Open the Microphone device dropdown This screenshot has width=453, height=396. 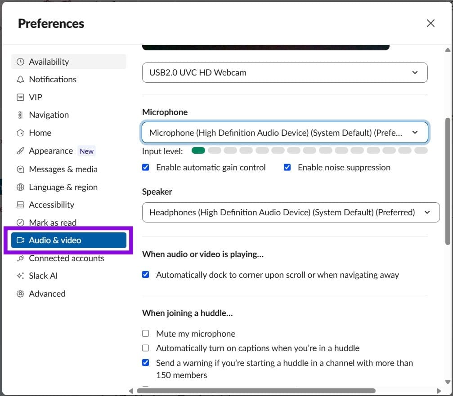[285, 133]
